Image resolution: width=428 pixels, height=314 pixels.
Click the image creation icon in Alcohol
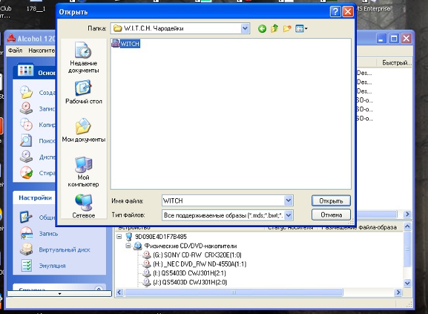click(26, 92)
